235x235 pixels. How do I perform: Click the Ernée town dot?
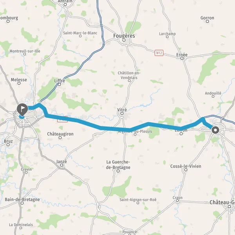[182, 58]
